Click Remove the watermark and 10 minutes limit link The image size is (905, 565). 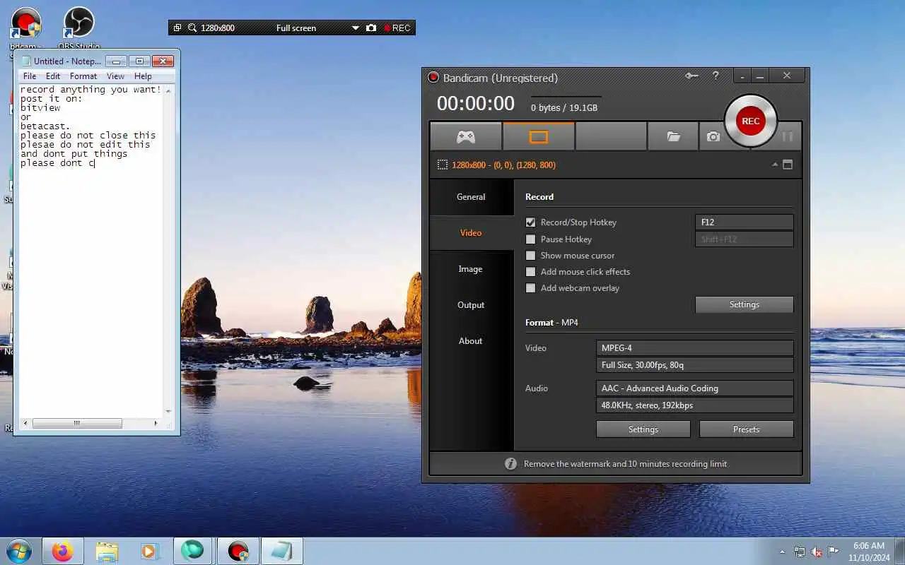click(625, 464)
